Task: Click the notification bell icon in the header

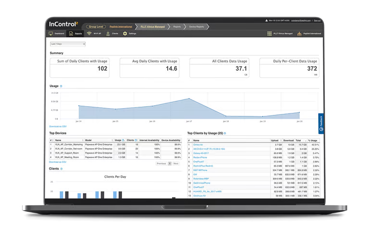Action: (266, 21)
